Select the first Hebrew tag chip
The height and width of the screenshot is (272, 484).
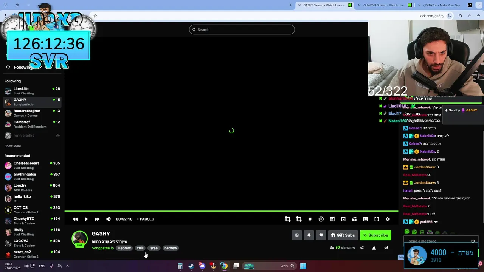124,248
